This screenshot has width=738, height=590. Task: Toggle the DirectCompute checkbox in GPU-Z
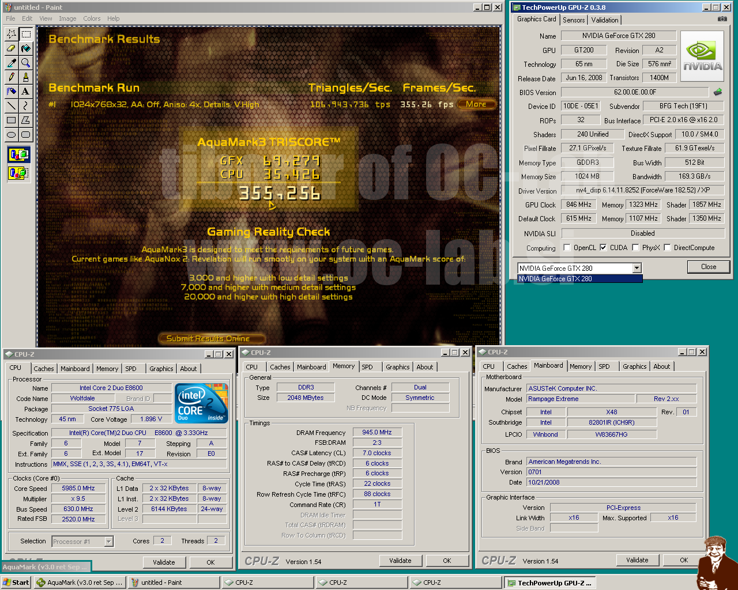point(668,248)
